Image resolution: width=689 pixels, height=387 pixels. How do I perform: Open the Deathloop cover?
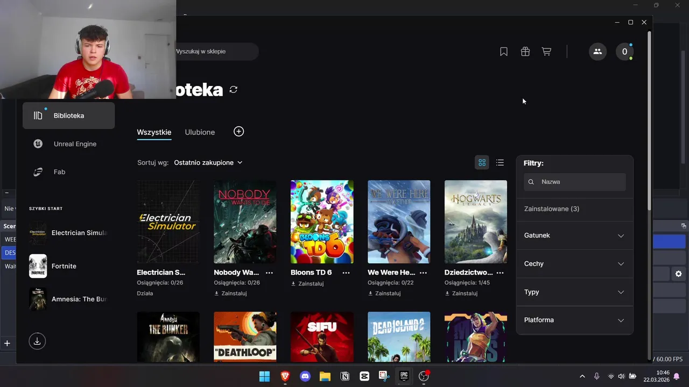pos(245,337)
